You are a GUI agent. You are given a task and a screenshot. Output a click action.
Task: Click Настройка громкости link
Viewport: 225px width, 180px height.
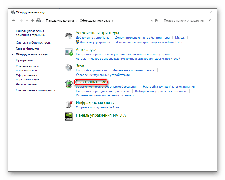(x=91, y=70)
